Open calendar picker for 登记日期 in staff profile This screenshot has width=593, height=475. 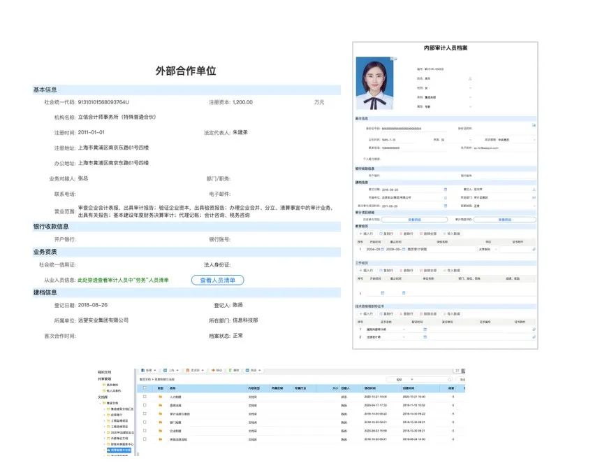[445, 189]
